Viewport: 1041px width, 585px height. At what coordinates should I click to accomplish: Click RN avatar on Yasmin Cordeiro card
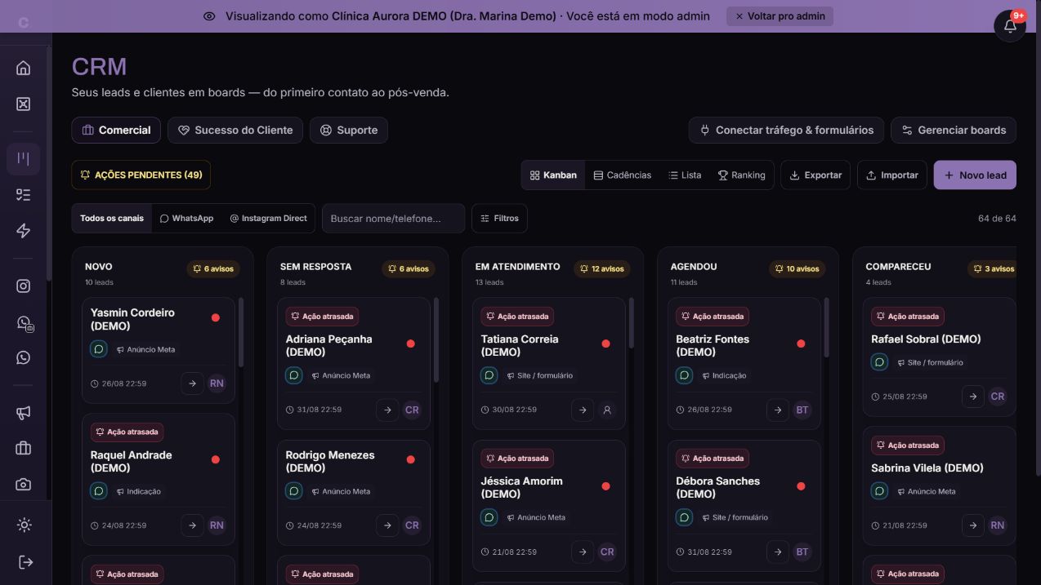coord(217,383)
